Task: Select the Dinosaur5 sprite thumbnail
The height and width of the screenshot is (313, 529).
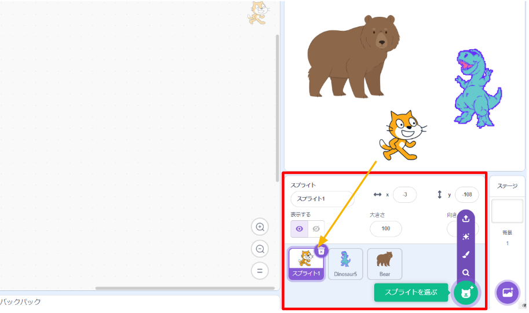Action: click(345, 264)
